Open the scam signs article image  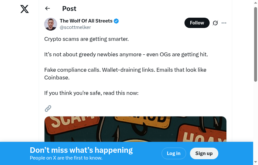135,129
